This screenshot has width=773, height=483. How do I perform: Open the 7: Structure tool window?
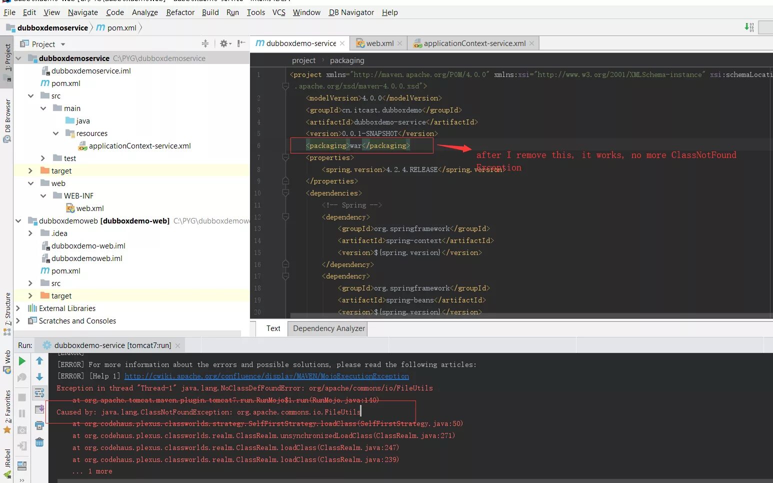pos(7,314)
